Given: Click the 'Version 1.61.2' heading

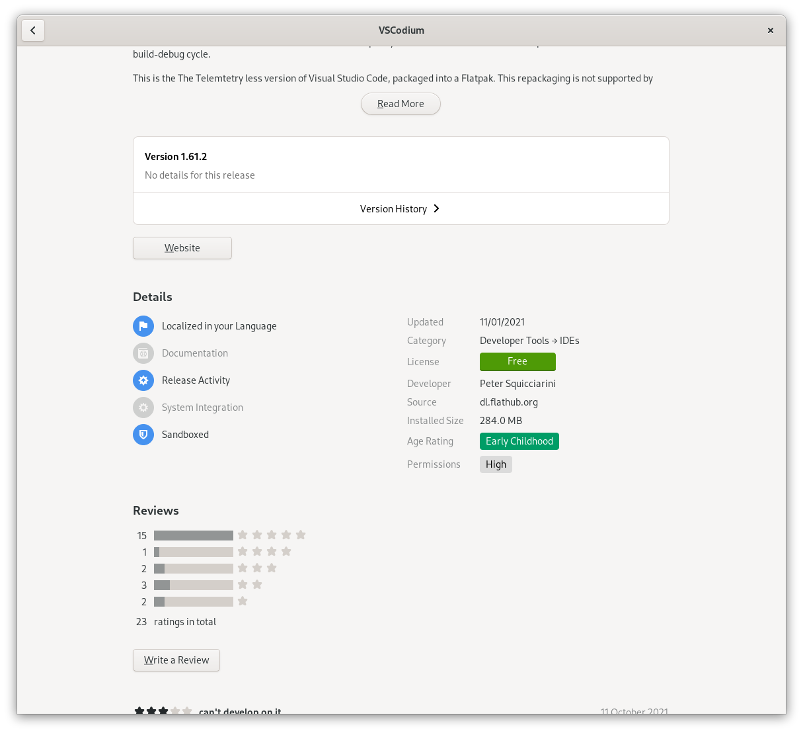Looking at the screenshot, I should pos(176,157).
